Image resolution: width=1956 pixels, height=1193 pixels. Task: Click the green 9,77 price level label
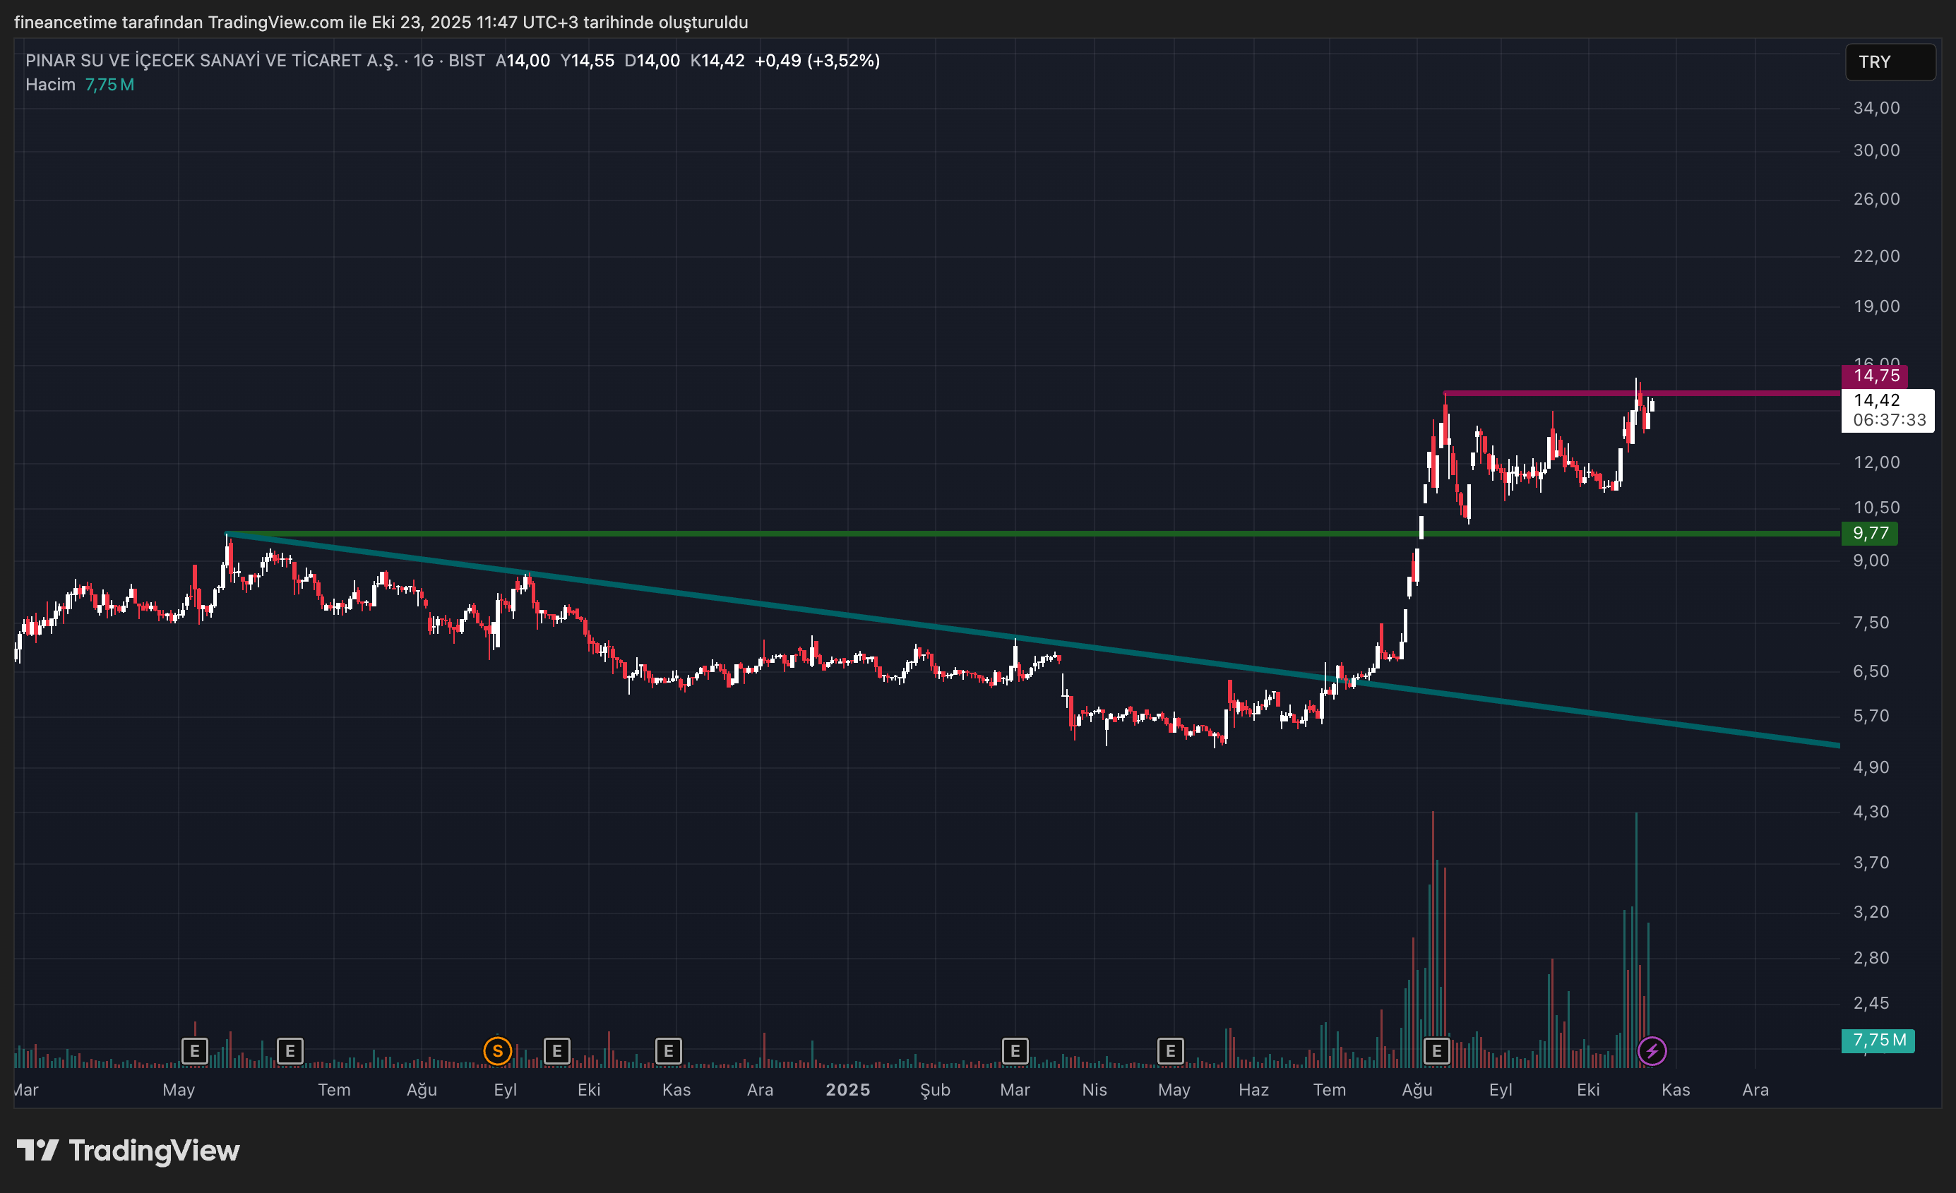coord(1869,534)
